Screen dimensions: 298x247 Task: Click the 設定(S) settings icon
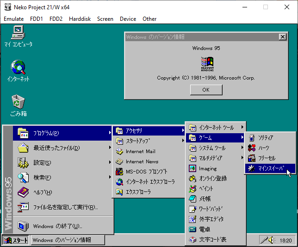[23, 163]
